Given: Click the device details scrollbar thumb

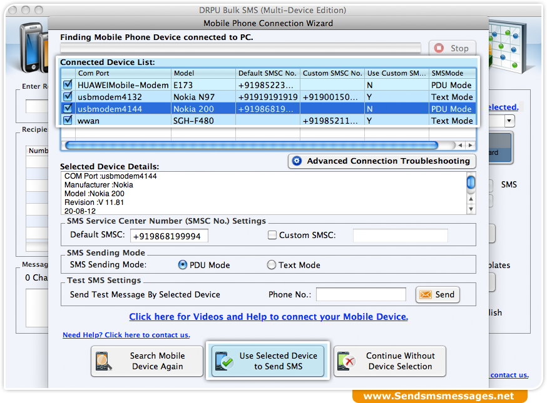Looking at the screenshot, I should tap(471, 182).
